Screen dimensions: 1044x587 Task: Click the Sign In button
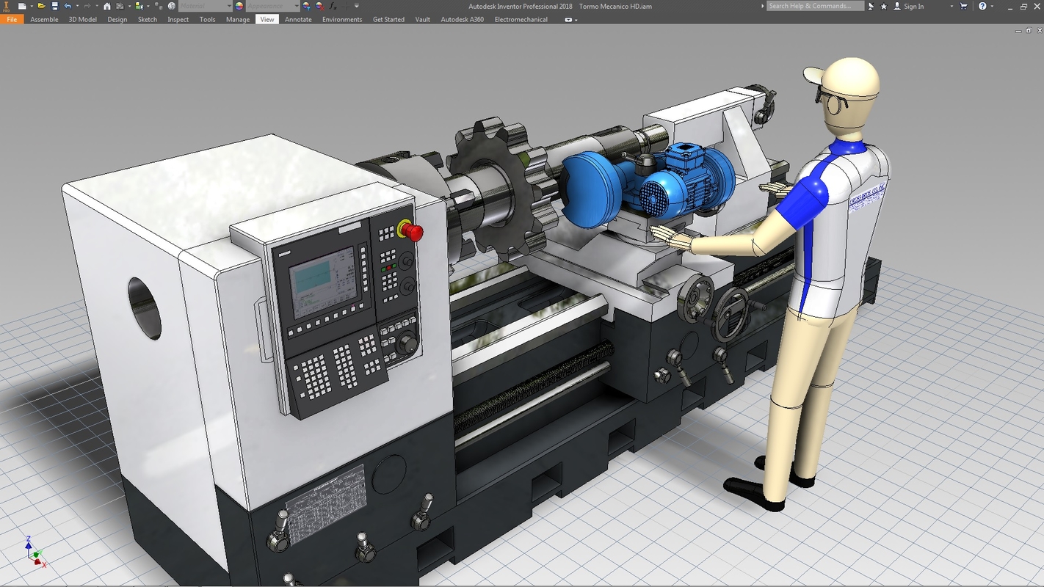(913, 6)
